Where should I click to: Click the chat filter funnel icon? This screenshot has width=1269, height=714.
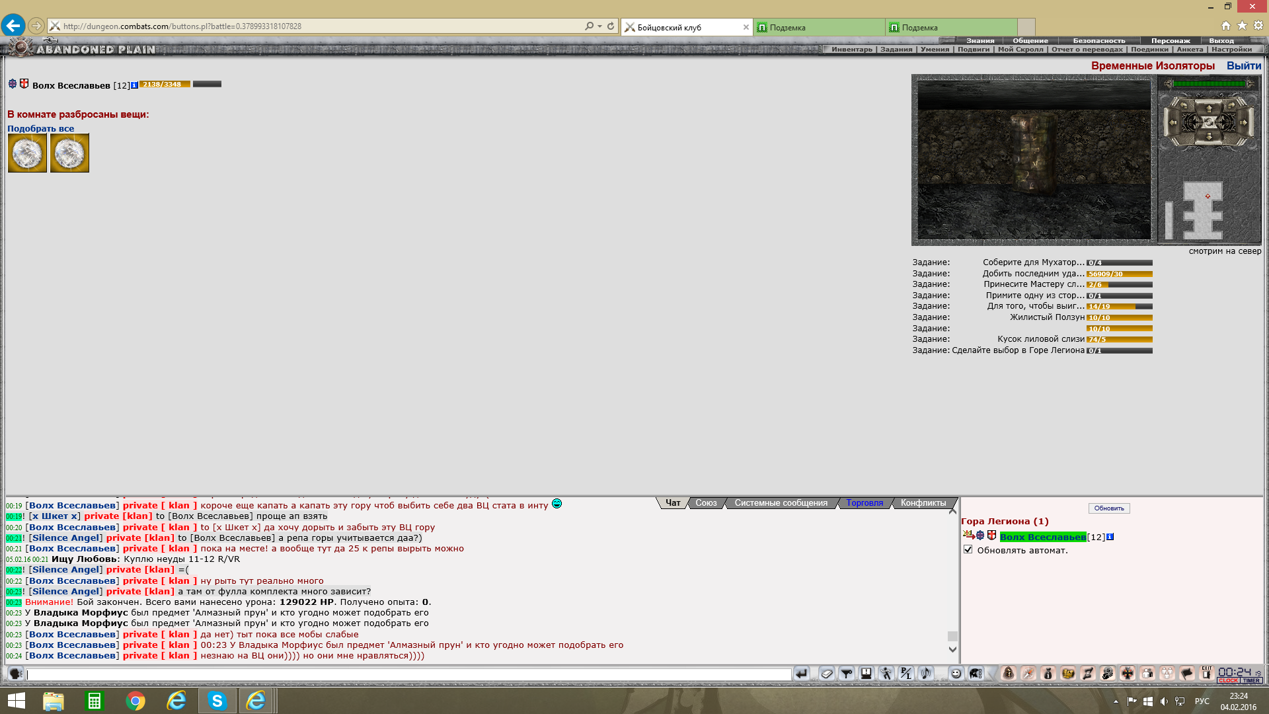click(847, 674)
